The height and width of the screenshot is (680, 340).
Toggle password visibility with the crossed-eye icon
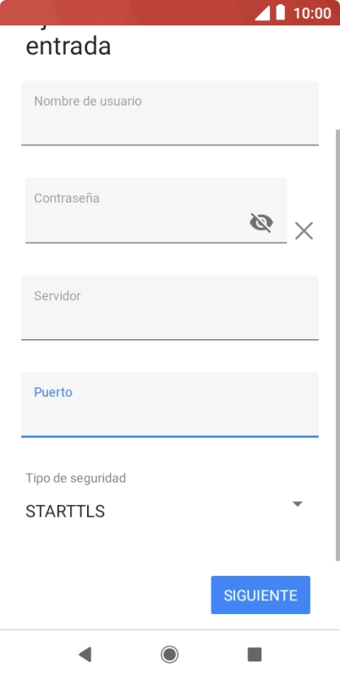[x=261, y=222]
